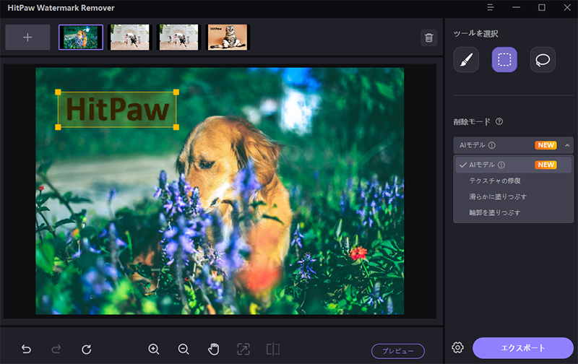The image size is (578, 364).
Task: Click the fit-to-screen icon
Action: tap(243, 349)
